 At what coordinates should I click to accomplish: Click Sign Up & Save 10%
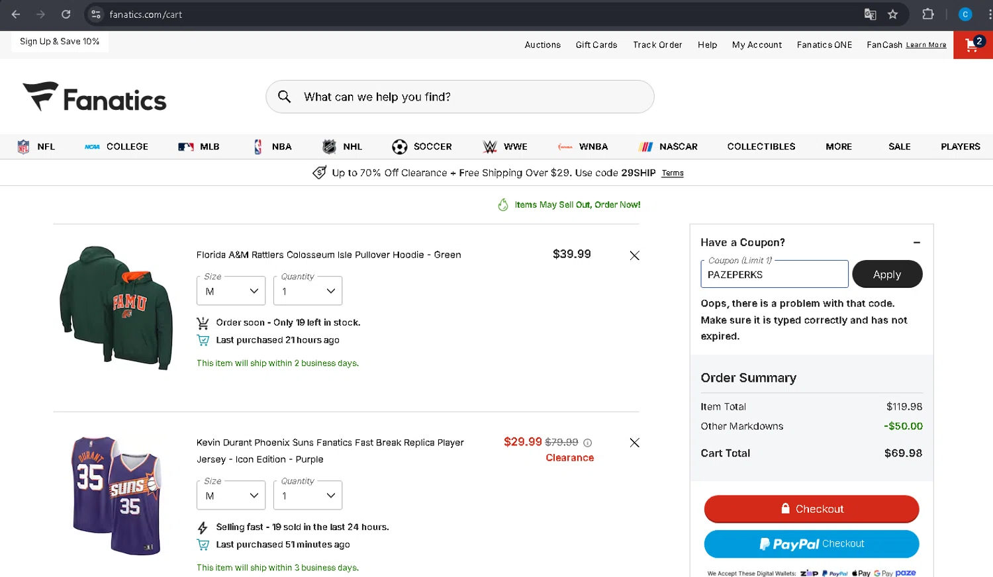[60, 41]
